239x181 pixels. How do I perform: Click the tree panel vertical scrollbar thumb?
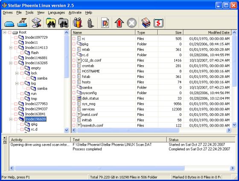click(67, 56)
